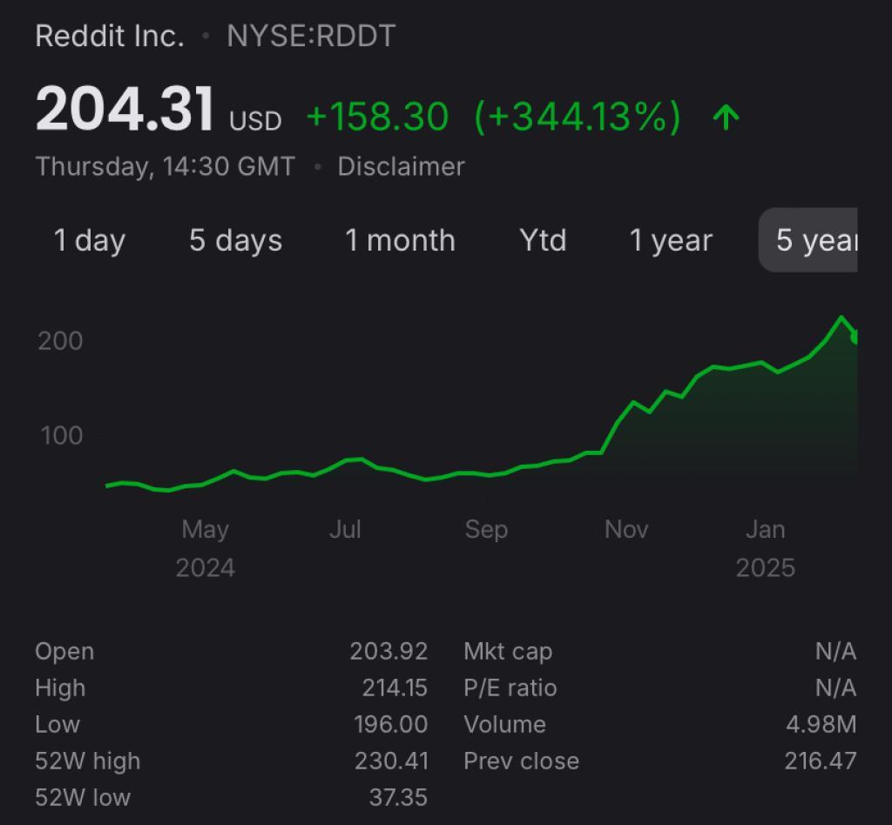Click the Prev close label
892x825 pixels.
coord(521,761)
